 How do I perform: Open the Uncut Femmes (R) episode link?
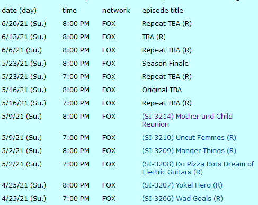(189, 138)
